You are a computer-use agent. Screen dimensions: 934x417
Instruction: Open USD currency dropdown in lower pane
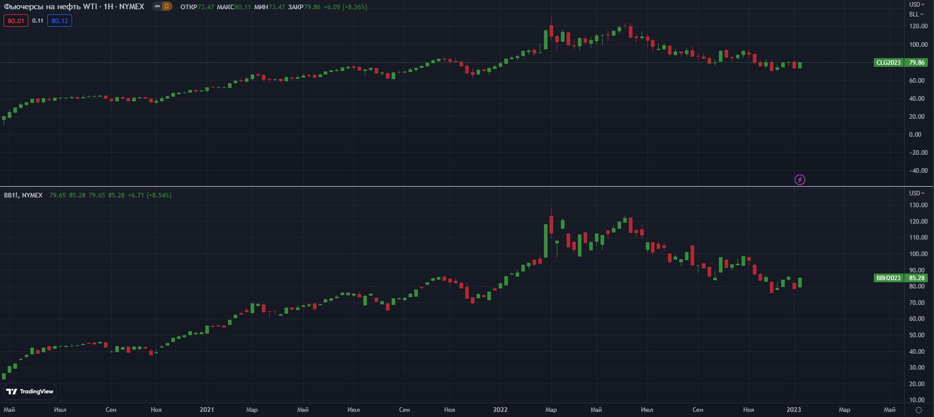tap(917, 193)
